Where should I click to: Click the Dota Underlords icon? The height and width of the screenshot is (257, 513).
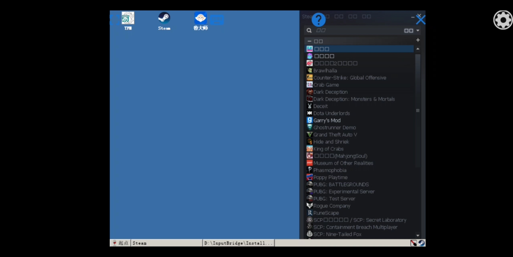[310, 113]
